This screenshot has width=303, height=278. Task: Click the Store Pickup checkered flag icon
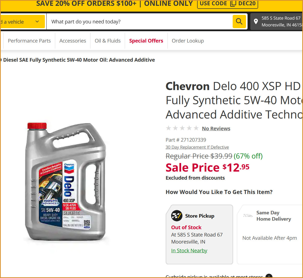[x=177, y=216]
